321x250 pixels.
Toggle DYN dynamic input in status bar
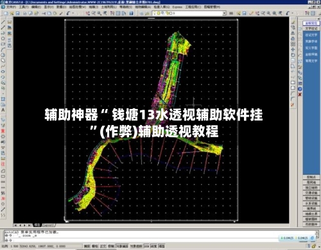(146, 246)
